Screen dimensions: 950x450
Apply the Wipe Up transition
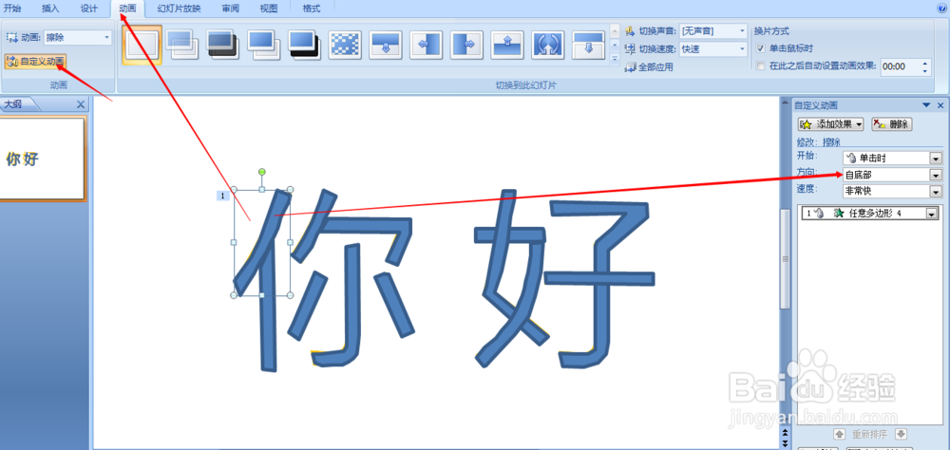pos(507,46)
